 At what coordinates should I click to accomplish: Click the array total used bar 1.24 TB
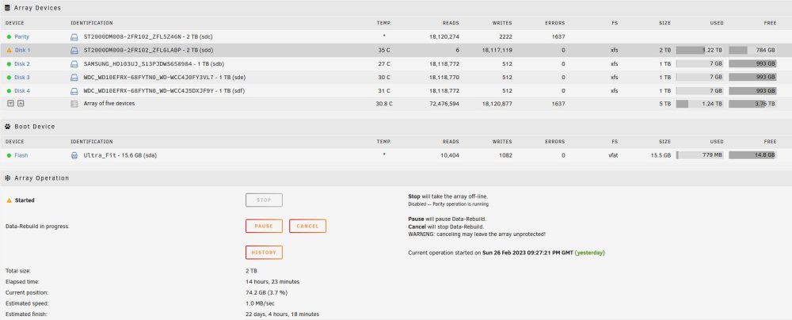[x=699, y=104]
